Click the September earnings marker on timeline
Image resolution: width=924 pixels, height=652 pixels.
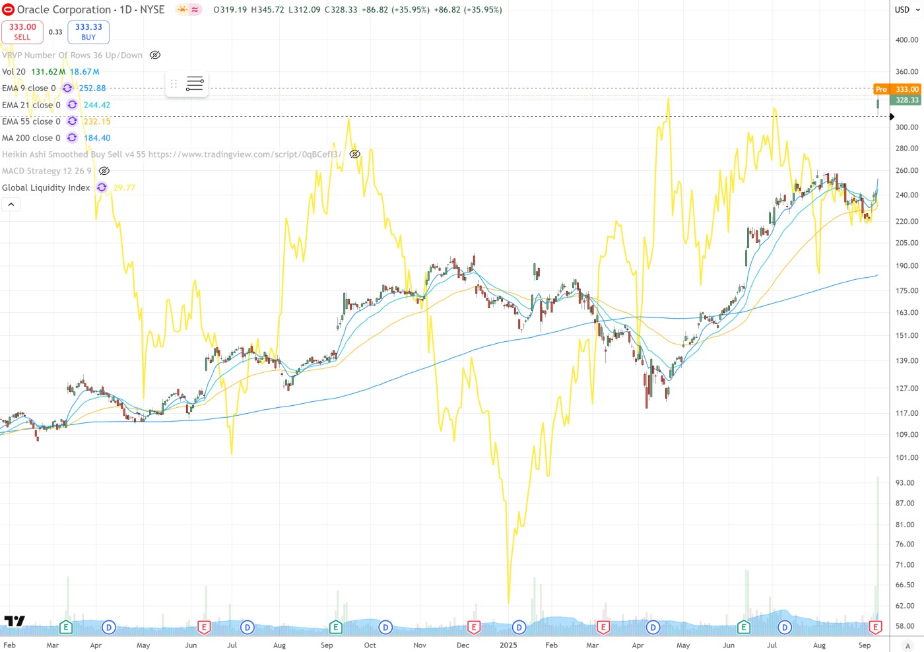[875, 627]
